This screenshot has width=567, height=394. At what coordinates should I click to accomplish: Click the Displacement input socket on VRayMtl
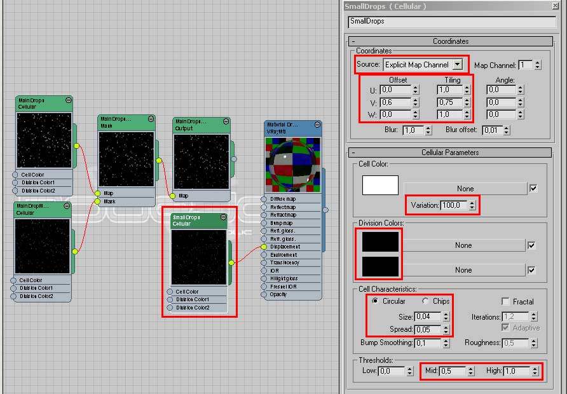(x=264, y=247)
